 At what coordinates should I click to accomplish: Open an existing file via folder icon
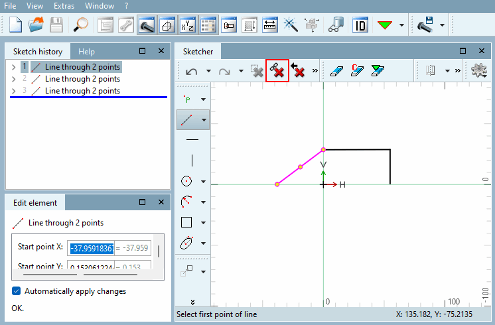pyautogui.click(x=35, y=25)
